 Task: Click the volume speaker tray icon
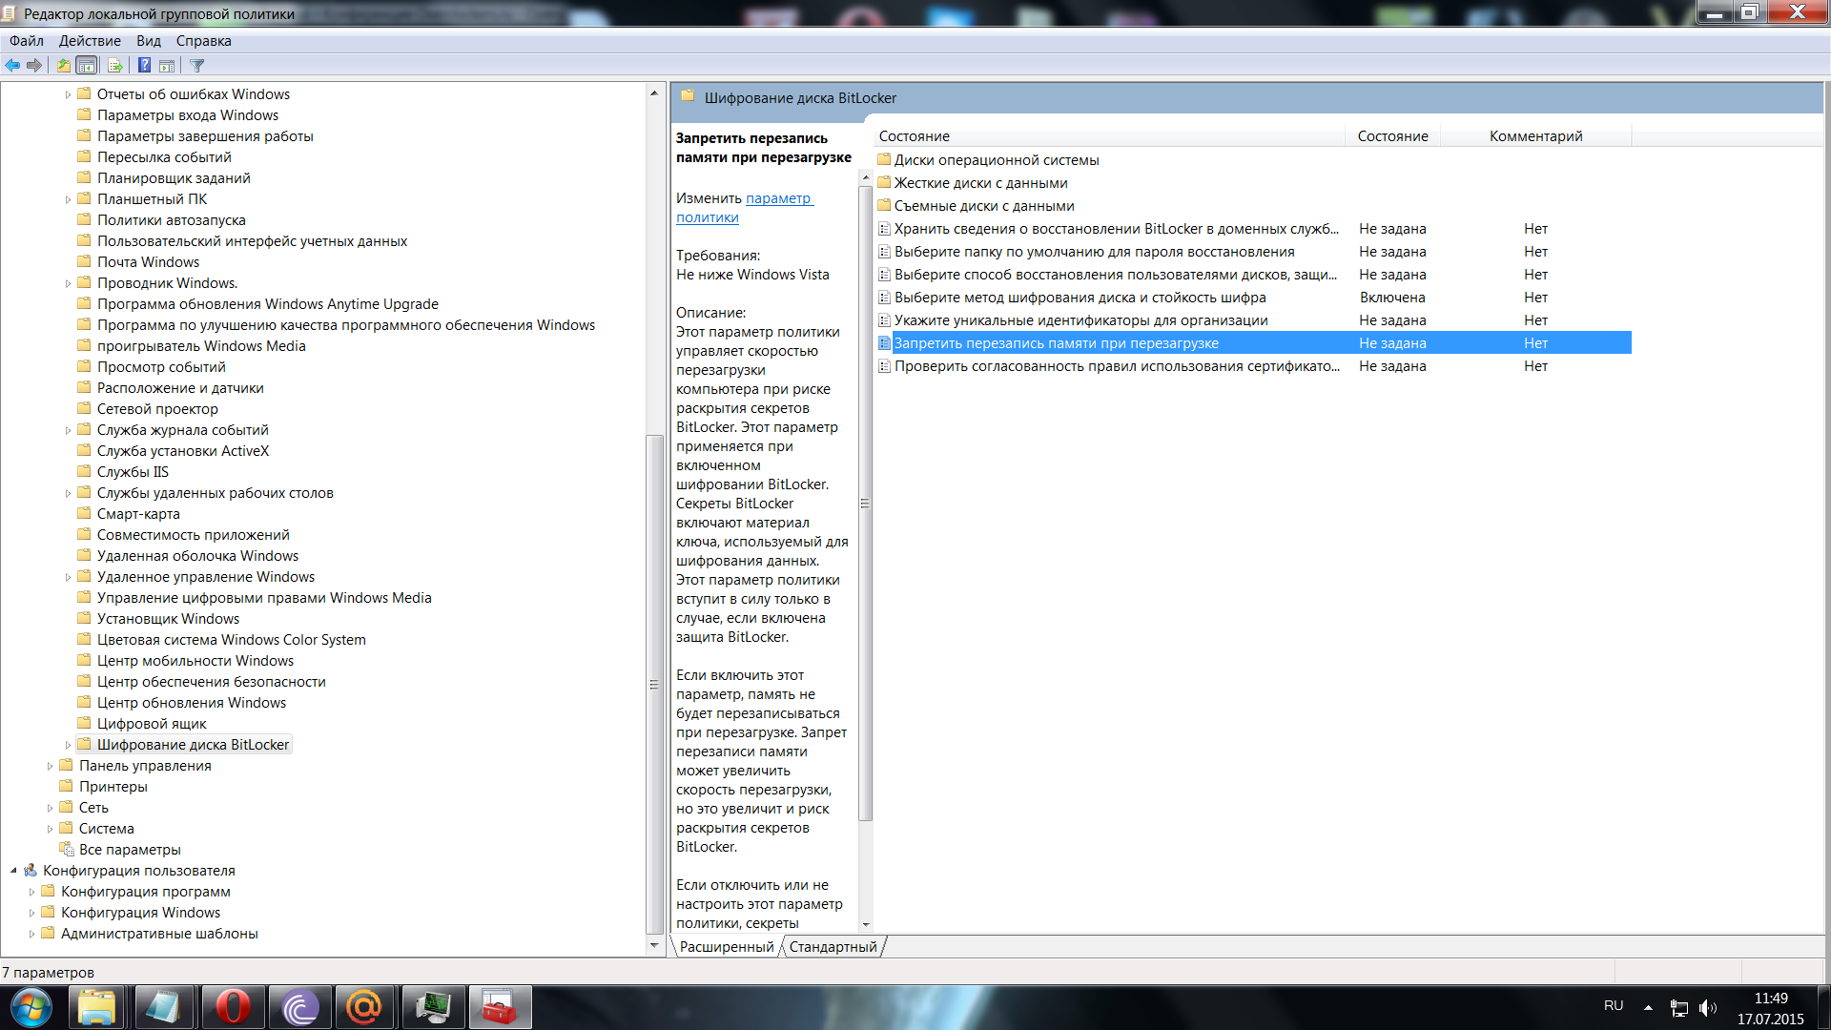click(1707, 1008)
